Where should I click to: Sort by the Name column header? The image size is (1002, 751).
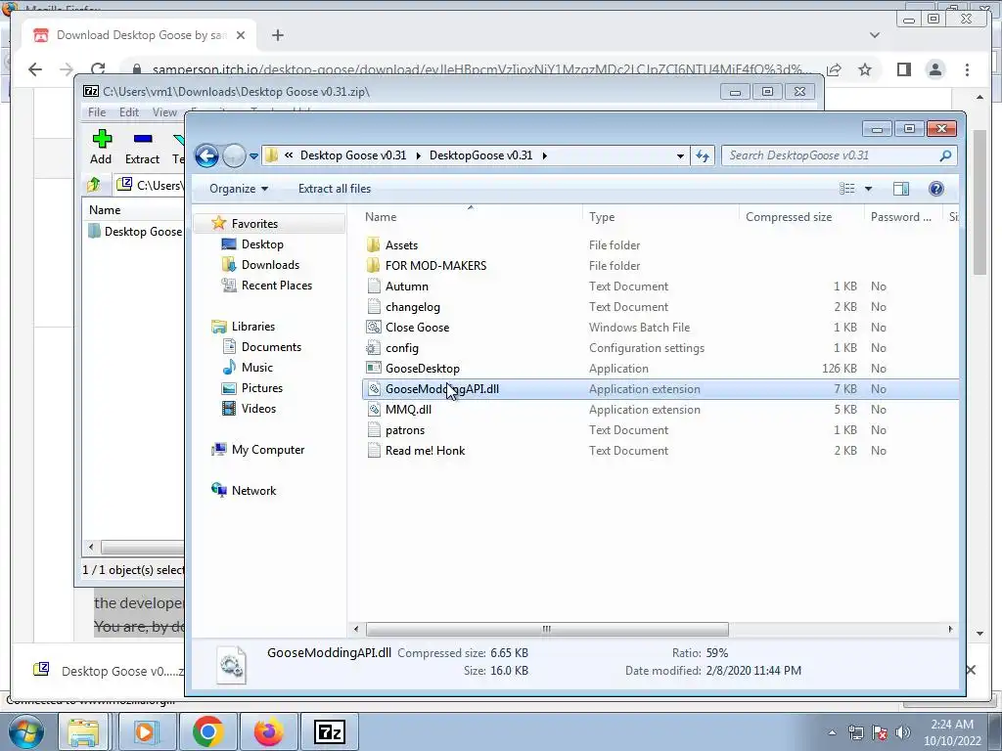click(472, 217)
